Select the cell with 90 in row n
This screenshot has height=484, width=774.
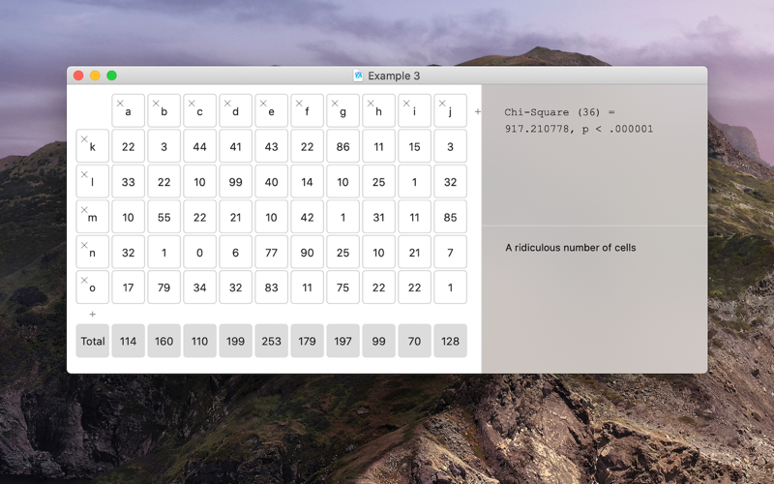coord(307,252)
